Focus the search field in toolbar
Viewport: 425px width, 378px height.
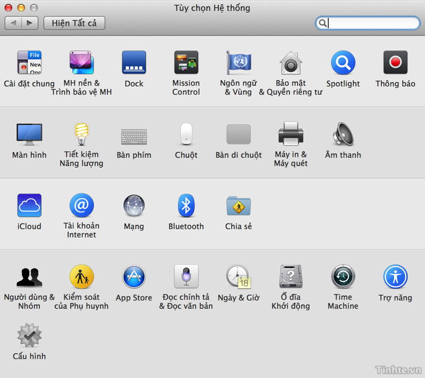(368, 23)
